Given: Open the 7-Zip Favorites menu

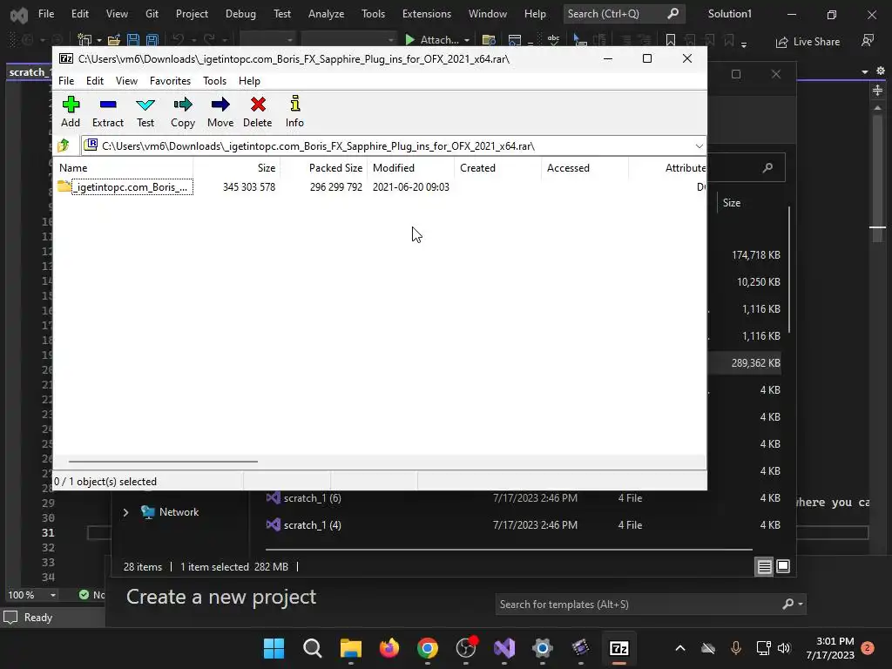Looking at the screenshot, I should pos(170,81).
